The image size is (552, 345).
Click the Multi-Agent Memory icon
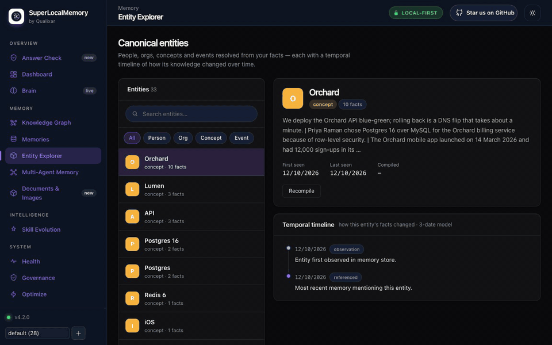tap(13, 172)
